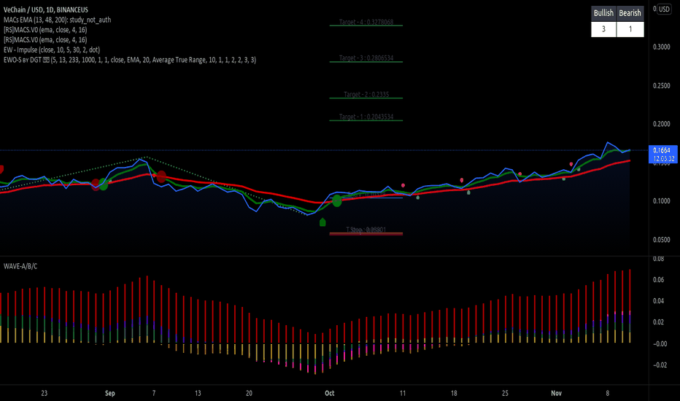The height and width of the screenshot is (401, 680).
Task: Click the Nov date label on time axis
Action: point(556,393)
